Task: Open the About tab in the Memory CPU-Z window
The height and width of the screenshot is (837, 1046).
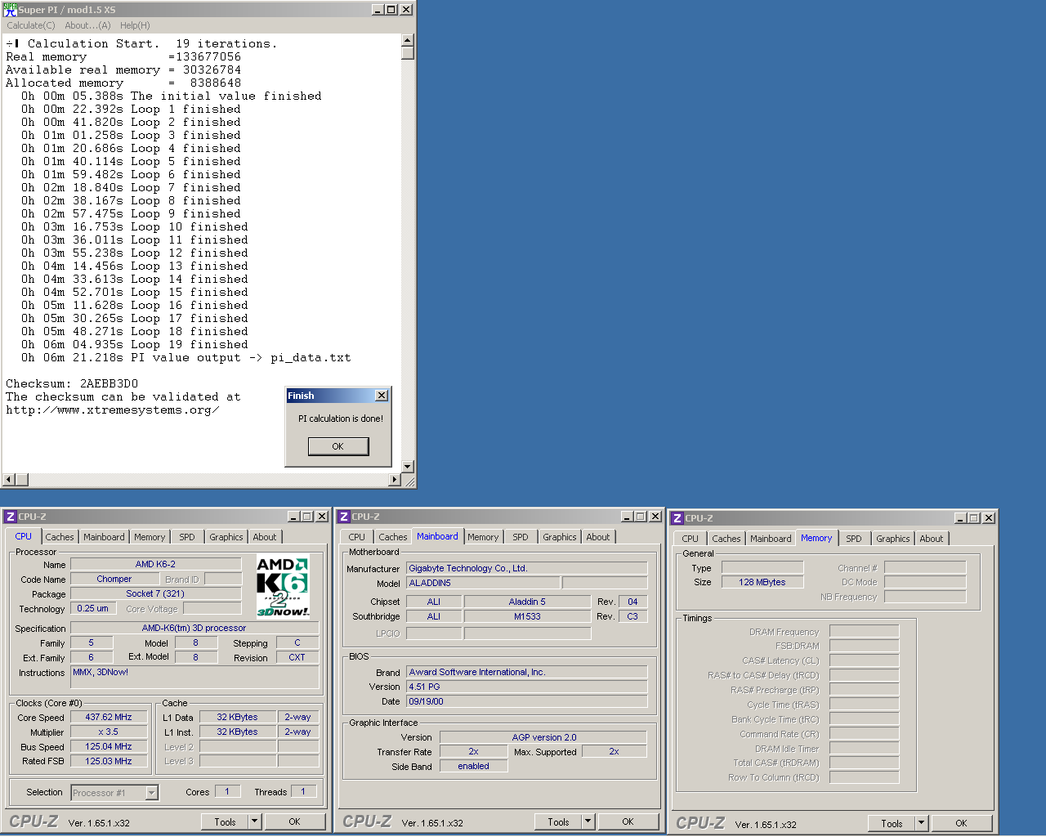Action: tap(932, 539)
